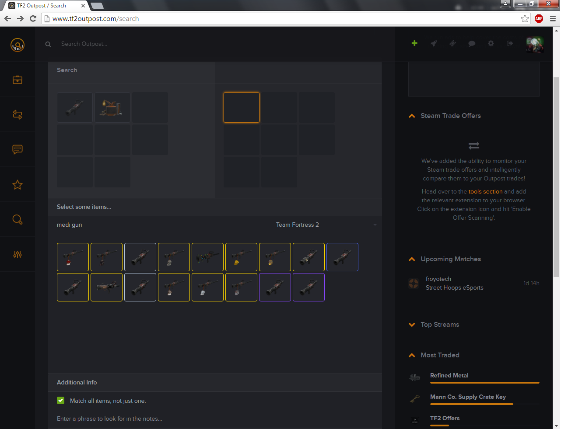Click the sign out arrow icon
The height and width of the screenshot is (429, 561).
pyautogui.click(x=510, y=43)
